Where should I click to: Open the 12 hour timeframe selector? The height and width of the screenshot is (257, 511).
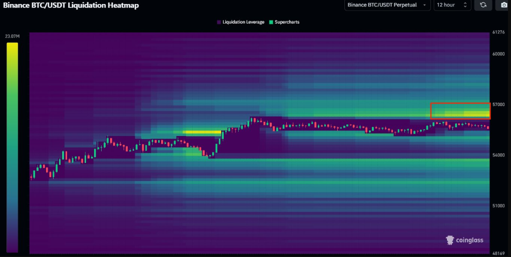click(x=452, y=5)
